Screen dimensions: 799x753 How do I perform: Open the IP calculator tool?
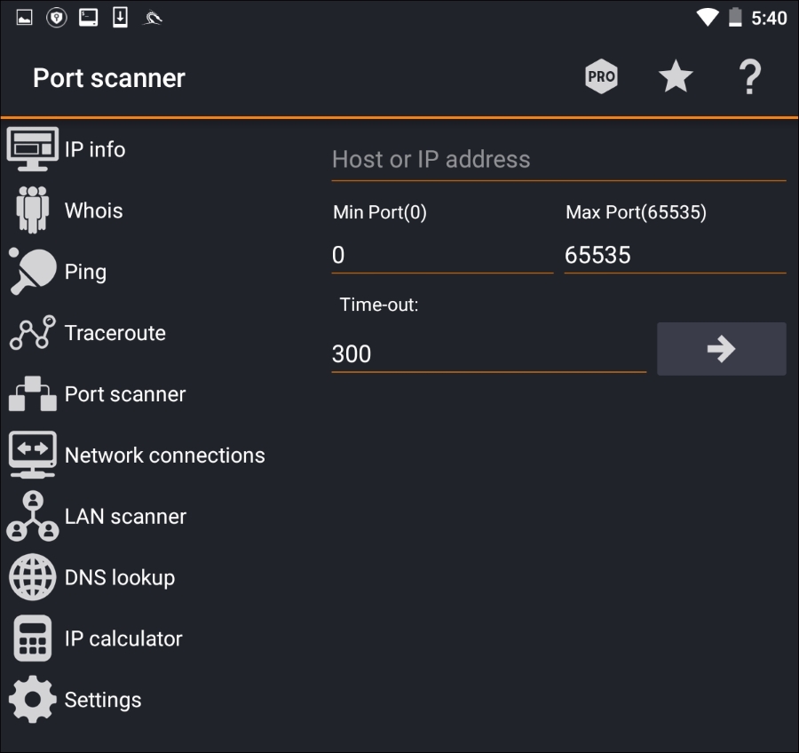[x=124, y=638]
